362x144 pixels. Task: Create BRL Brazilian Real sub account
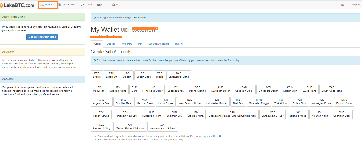123,102
